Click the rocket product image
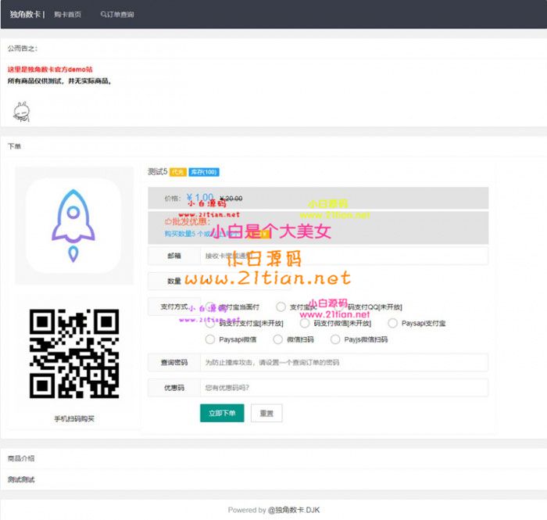This screenshot has width=547, height=520. pyautogui.click(x=73, y=225)
